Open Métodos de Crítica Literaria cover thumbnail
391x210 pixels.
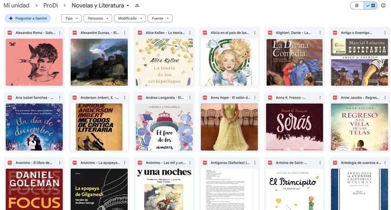[x=99, y=127]
